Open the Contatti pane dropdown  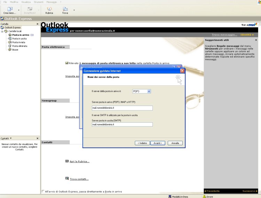[x=11, y=138]
